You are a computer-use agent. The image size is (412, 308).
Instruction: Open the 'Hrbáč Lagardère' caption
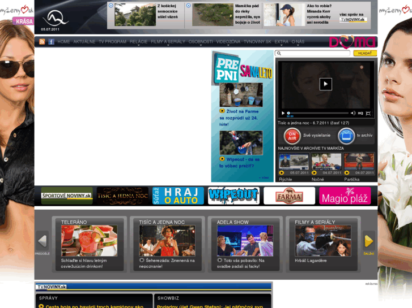[311, 261]
